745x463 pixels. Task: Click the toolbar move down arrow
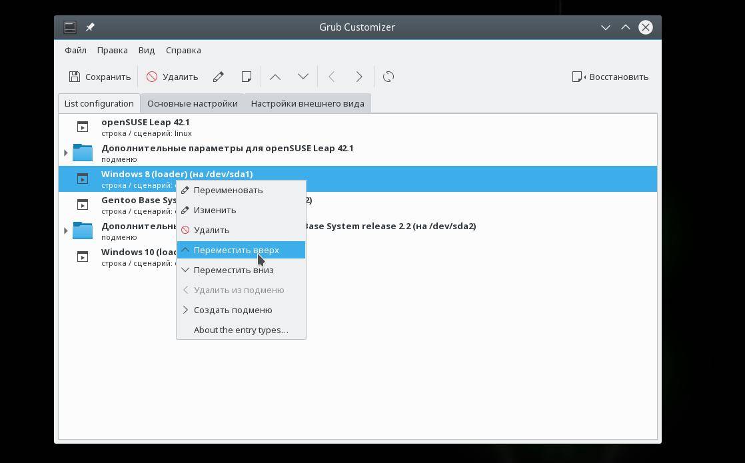pyautogui.click(x=303, y=77)
